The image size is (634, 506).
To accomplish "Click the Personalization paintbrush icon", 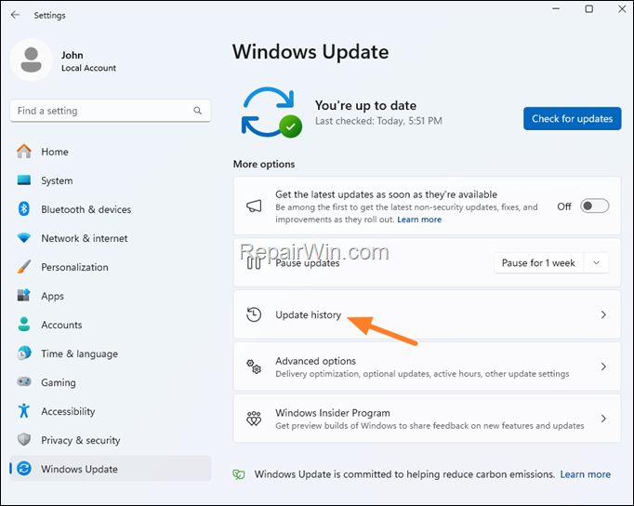I will pyautogui.click(x=24, y=267).
